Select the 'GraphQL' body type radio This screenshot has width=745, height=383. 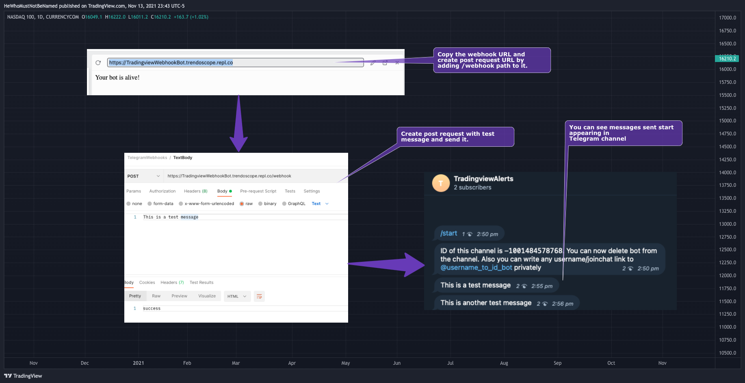[x=284, y=204]
